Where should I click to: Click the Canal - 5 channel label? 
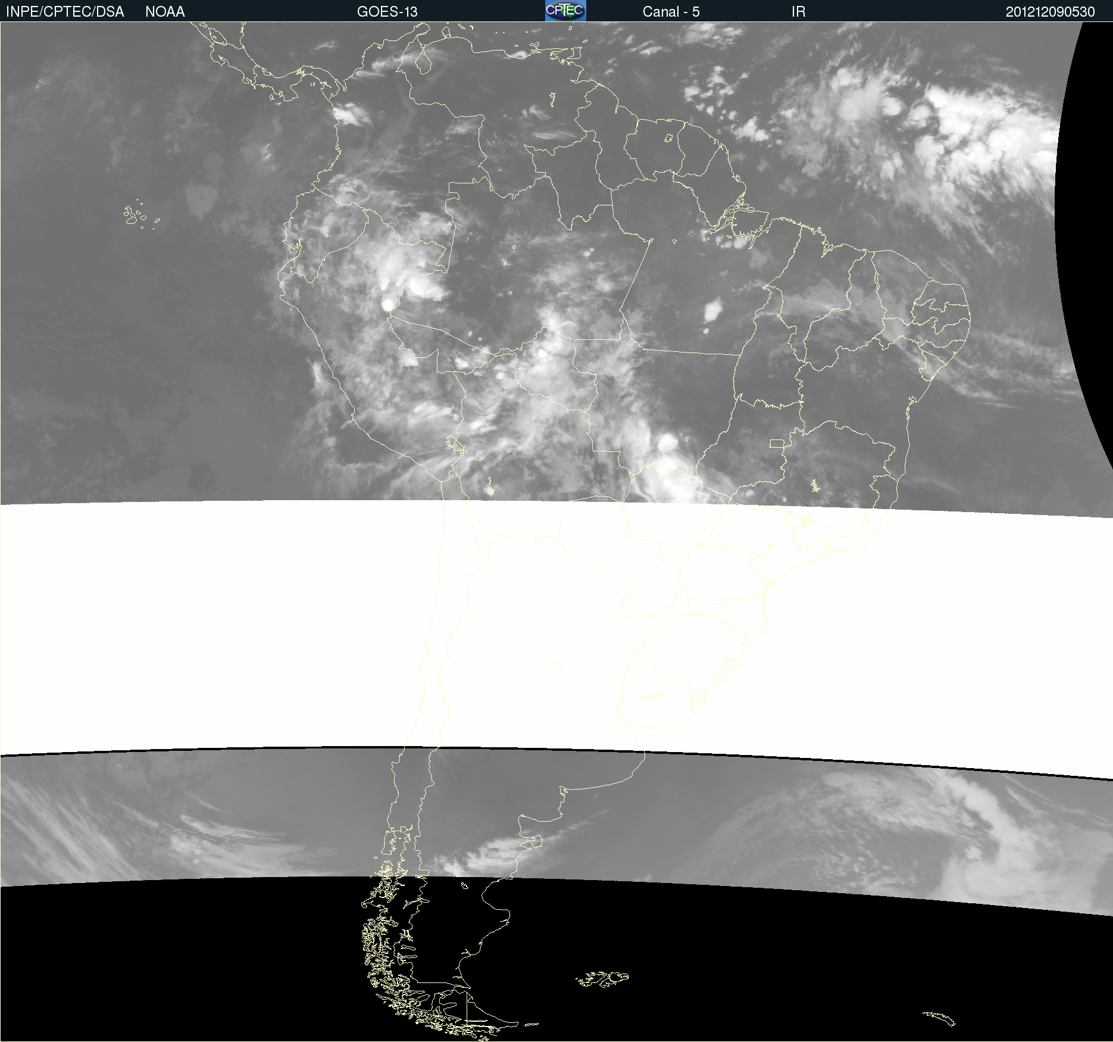pyautogui.click(x=671, y=12)
